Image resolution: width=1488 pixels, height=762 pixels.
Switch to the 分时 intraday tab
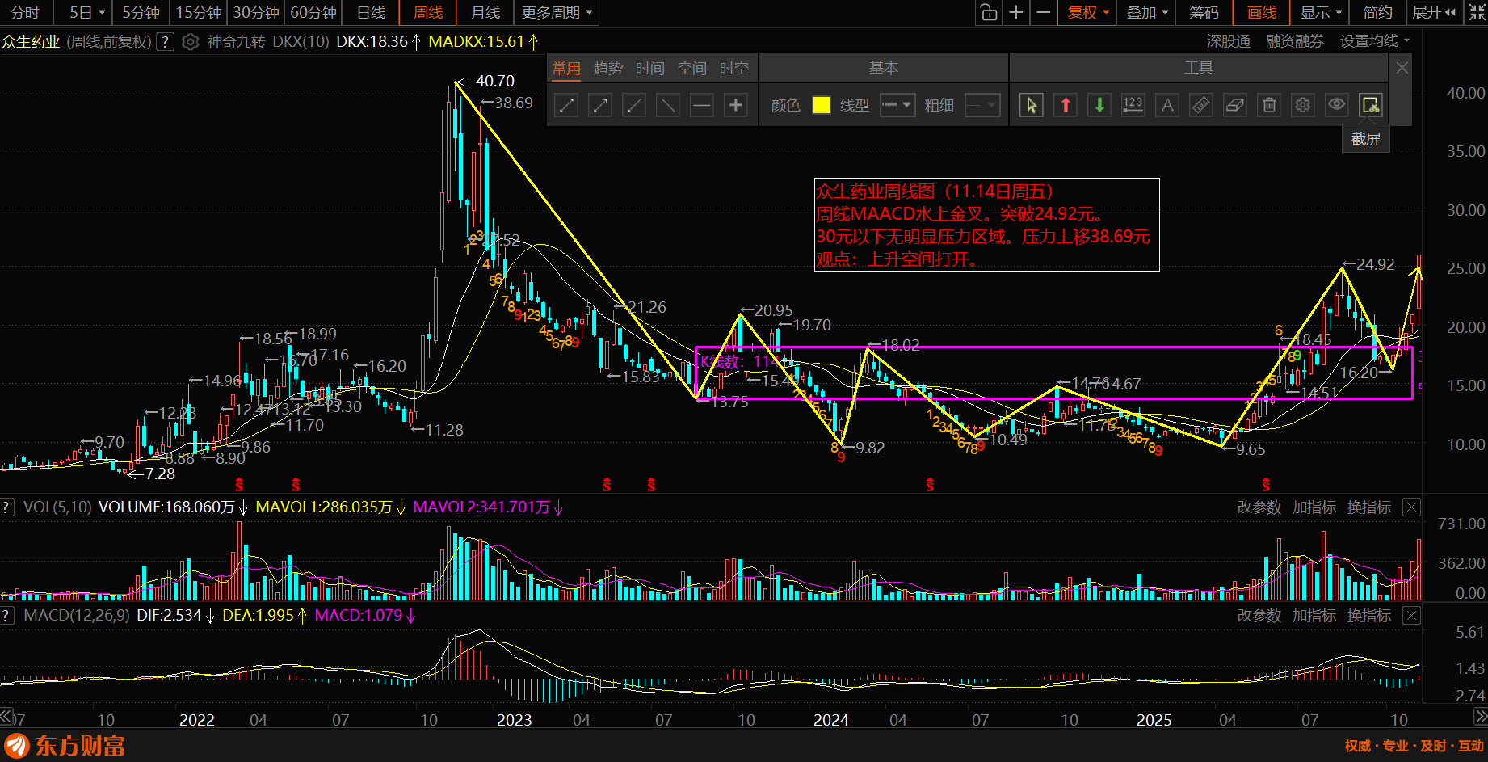25,13
